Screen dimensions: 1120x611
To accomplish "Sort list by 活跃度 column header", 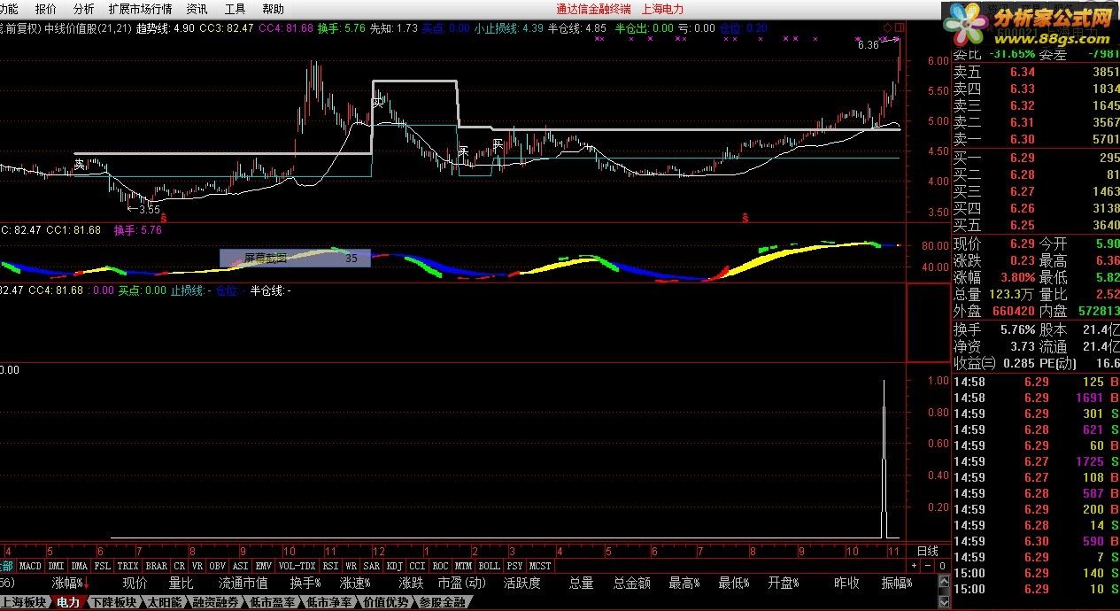I will tap(522, 583).
